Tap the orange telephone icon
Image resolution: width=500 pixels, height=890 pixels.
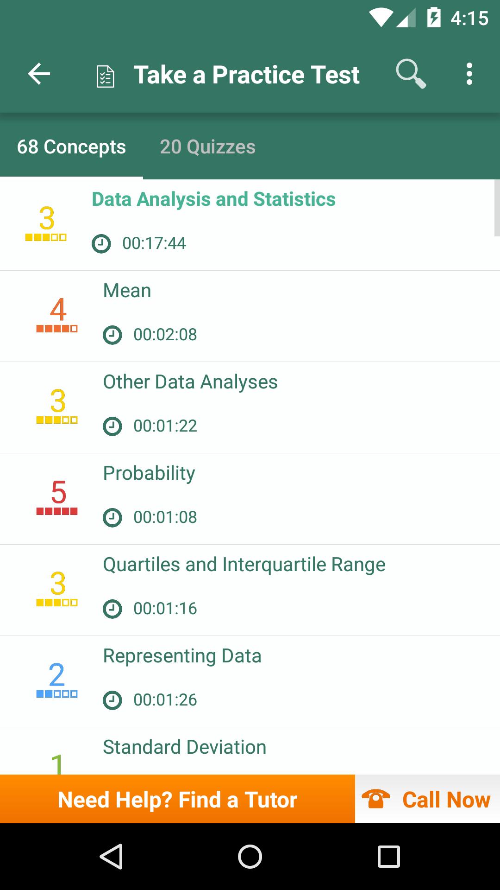point(375,799)
